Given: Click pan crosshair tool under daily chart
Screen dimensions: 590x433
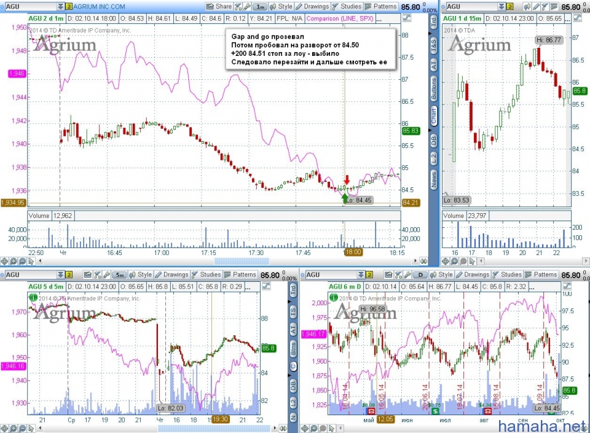Looking at the screenshot, I should (305, 428).
